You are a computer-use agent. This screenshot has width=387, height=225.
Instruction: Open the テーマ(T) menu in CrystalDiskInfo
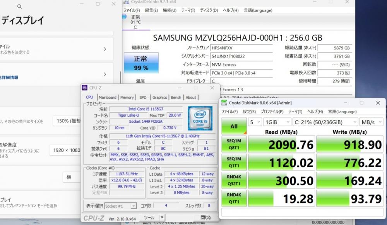coord(188,10)
